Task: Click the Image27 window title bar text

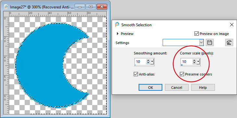Action: tap(42, 7)
